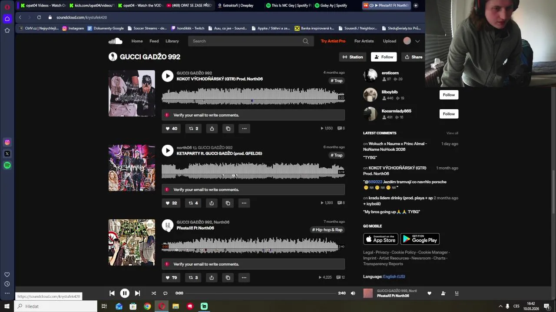Image resolution: width=556 pixels, height=312 pixels.
Task: Seek in Přestaň!! Ft North06 waveform
Action: coord(253,245)
